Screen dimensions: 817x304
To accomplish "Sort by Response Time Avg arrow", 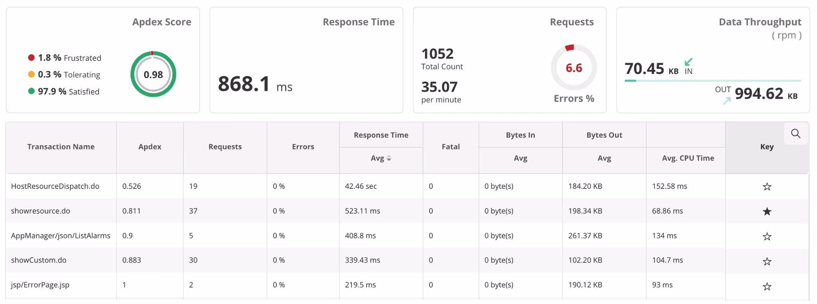I will pyautogui.click(x=389, y=158).
